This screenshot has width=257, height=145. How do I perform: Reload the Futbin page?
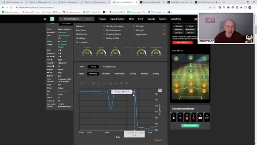pos(12,7)
